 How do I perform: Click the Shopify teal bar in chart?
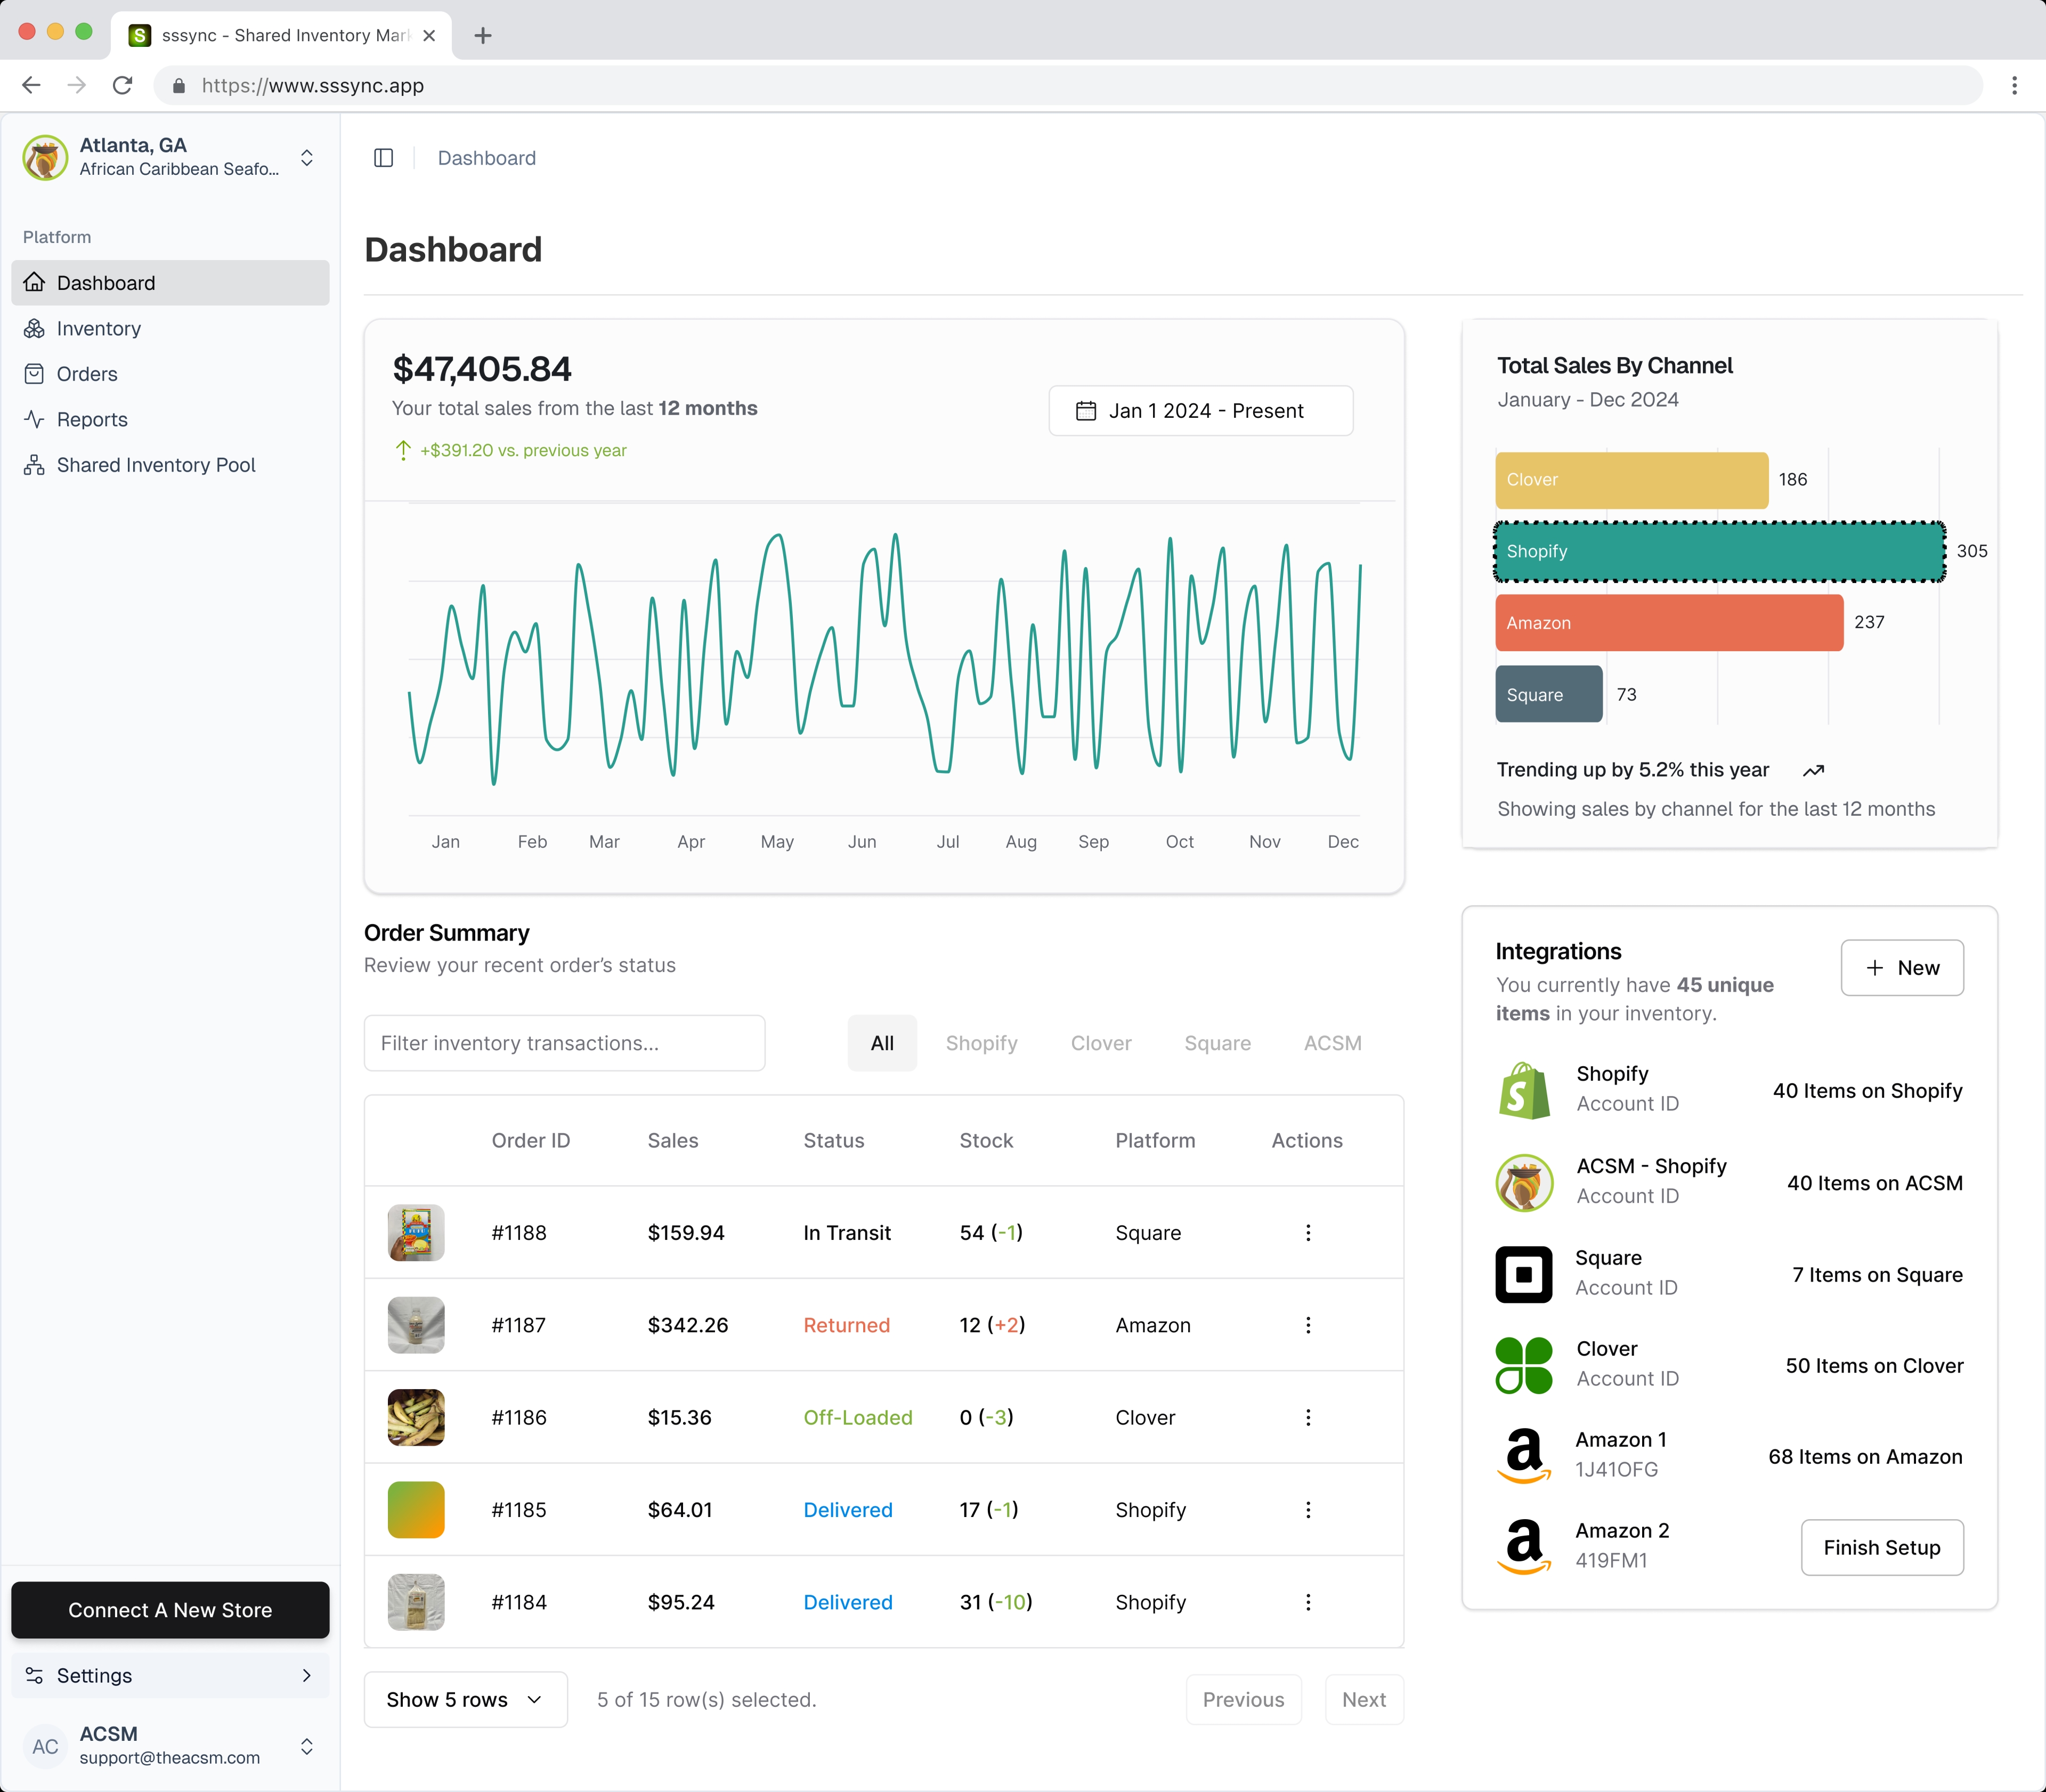[x=1720, y=551]
